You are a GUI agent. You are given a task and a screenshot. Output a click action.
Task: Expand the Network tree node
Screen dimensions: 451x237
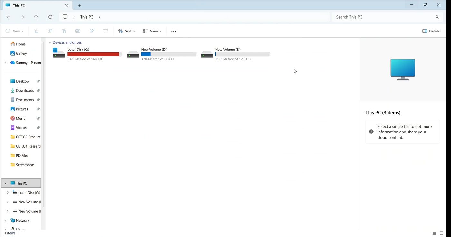(5, 221)
